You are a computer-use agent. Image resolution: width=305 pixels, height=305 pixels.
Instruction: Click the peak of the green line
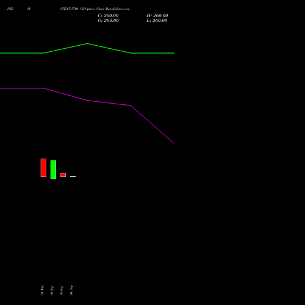pos(87,43)
